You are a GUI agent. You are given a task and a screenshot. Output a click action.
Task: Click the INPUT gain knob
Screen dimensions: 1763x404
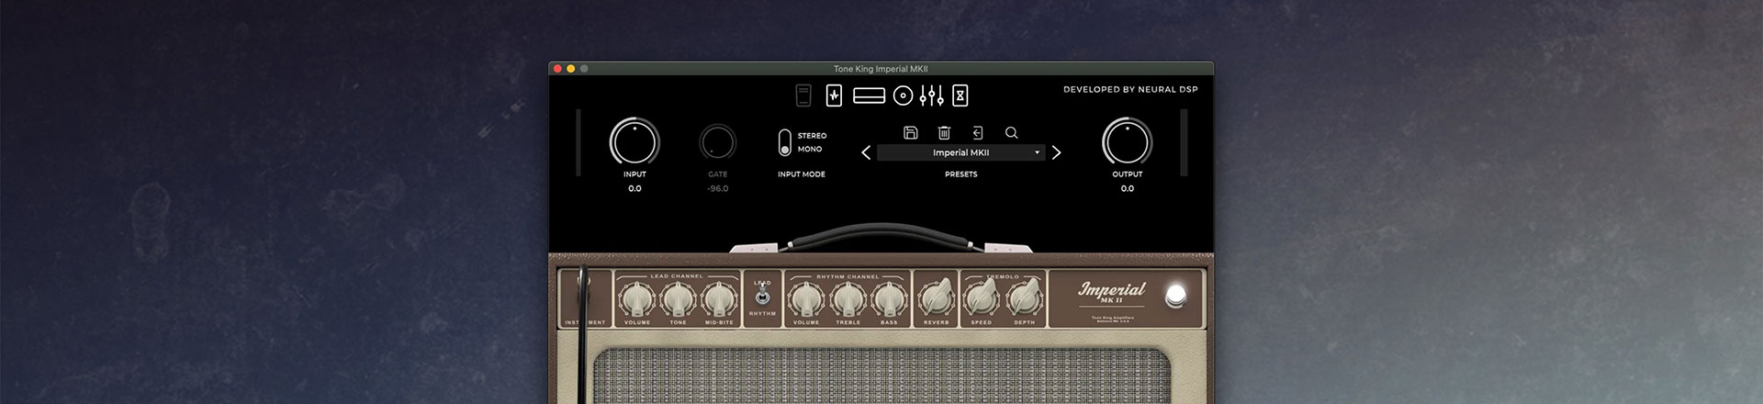coord(634,142)
